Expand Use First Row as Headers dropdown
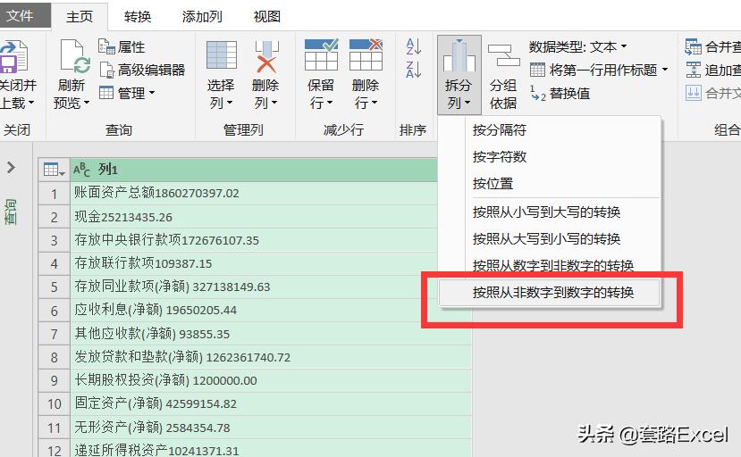 tap(665, 70)
